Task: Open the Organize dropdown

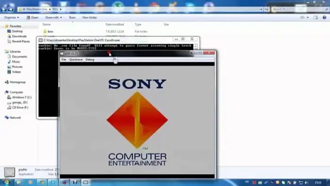Action: pyautogui.click(x=12, y=17)
